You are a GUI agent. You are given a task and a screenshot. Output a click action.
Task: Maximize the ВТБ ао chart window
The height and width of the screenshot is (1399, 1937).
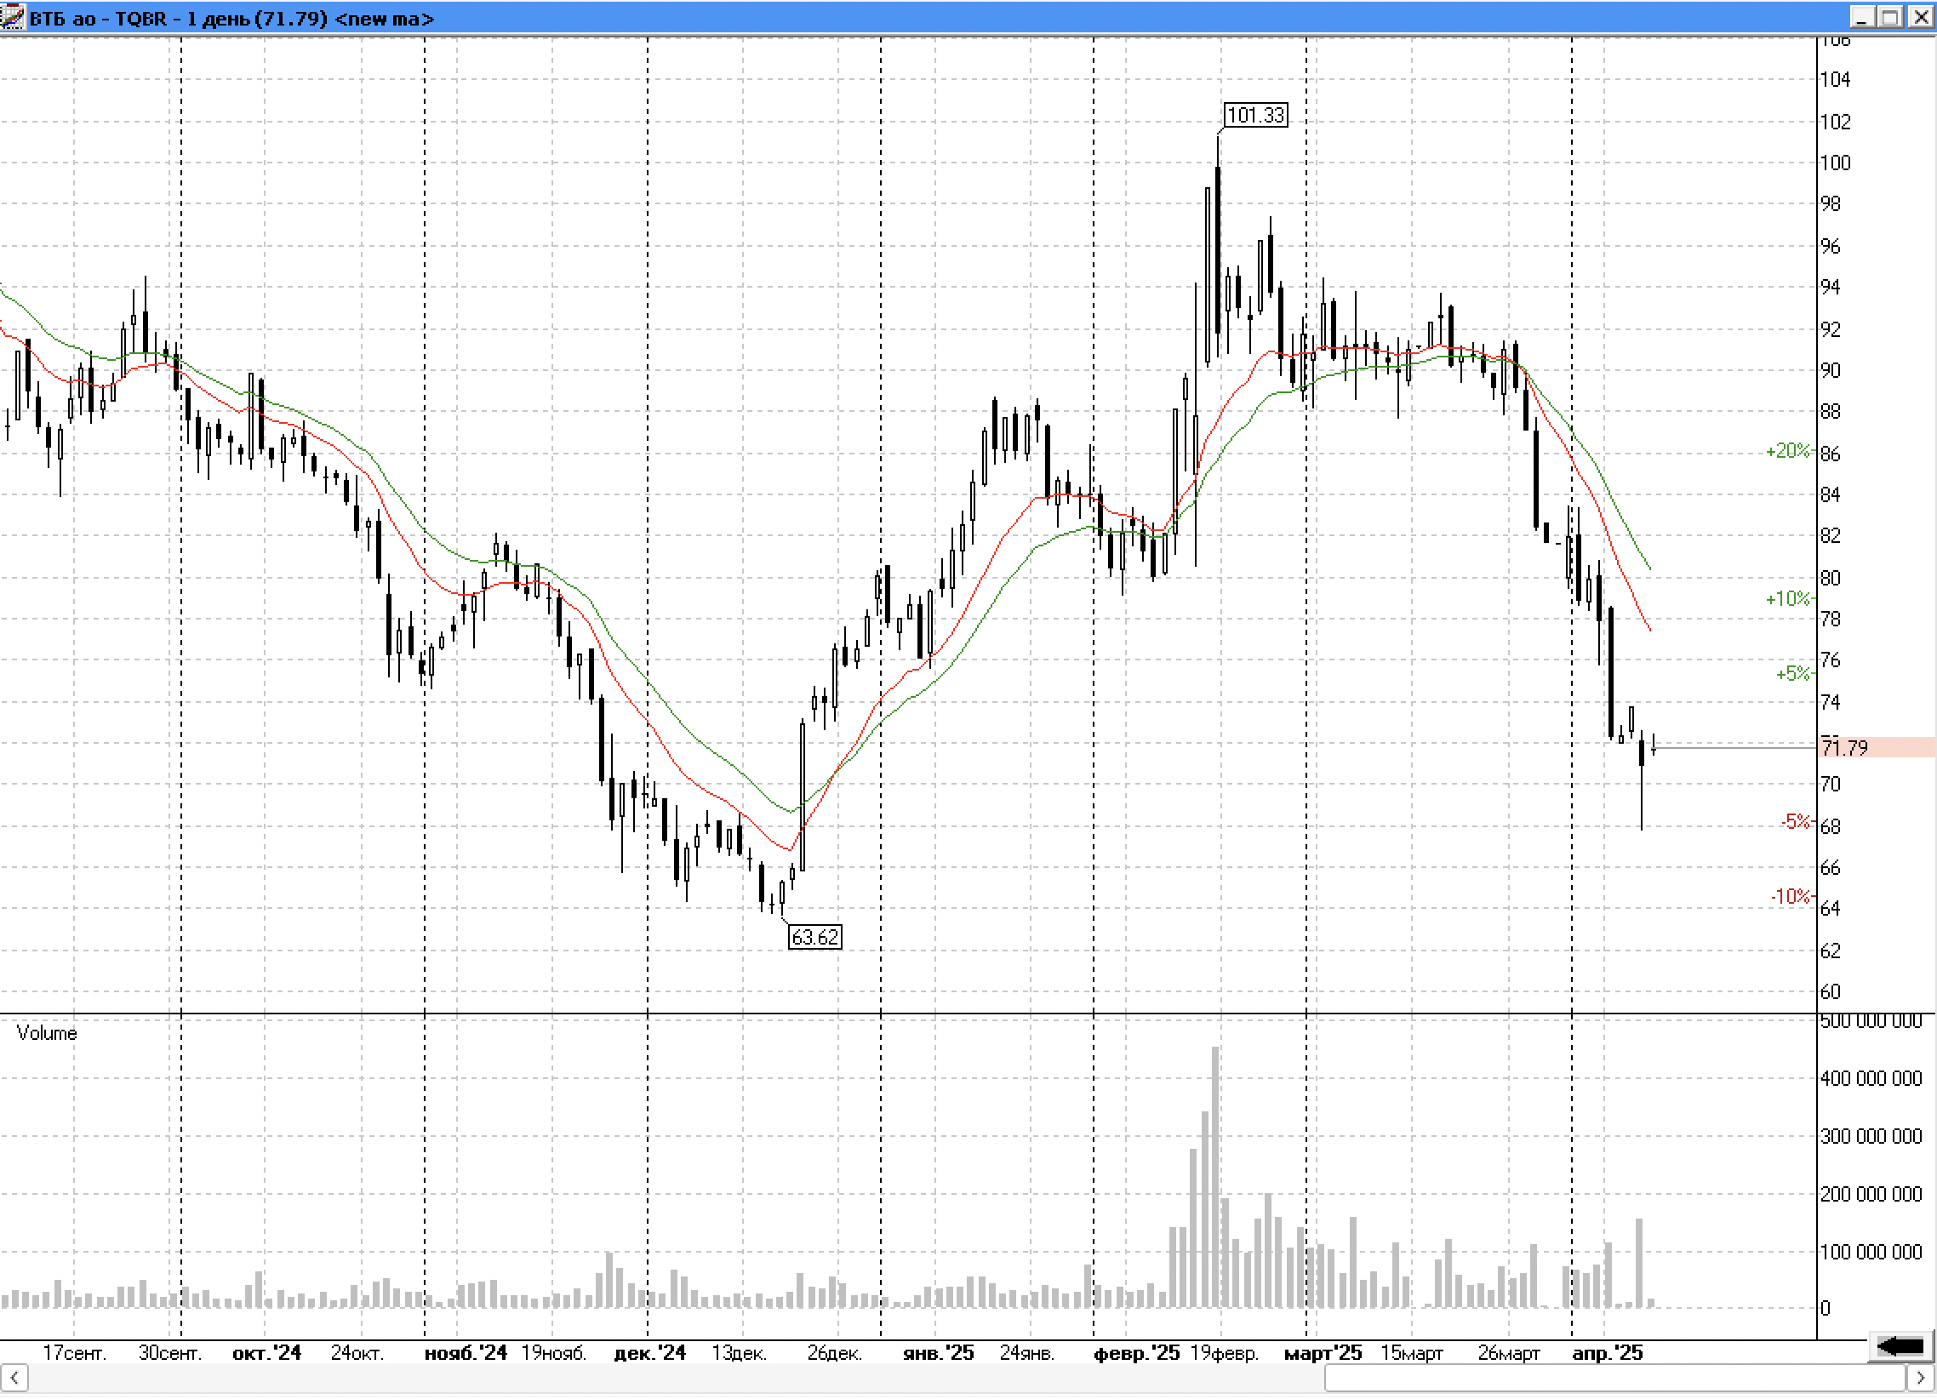point(1891,17)
